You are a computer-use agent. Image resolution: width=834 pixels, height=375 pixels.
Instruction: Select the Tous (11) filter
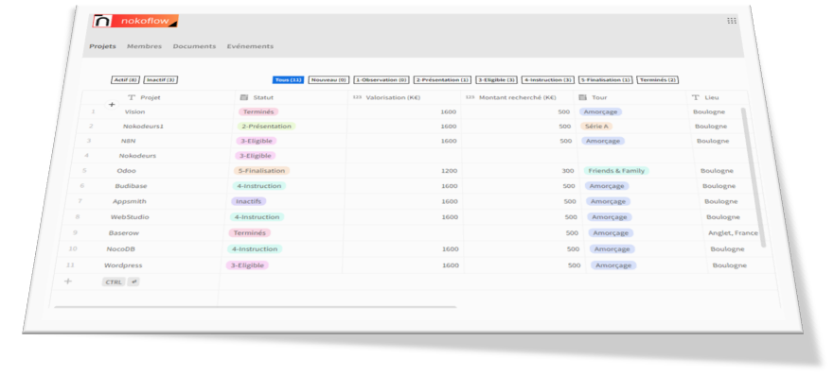(x=289, y=80)
